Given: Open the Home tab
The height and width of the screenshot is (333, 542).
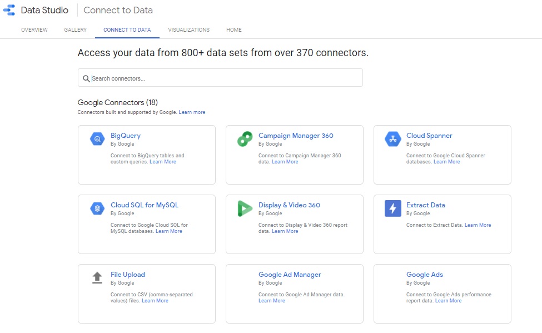Looking at the screenshot, I should tap(233, 30).
